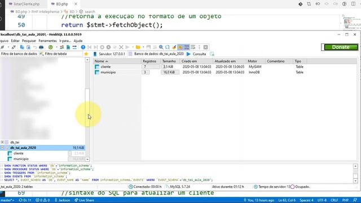This screenshot has width=361, height=203.
Task: Click the tree scrollbar up arrow
Action: pyautogui.click(x=87, y=60)
